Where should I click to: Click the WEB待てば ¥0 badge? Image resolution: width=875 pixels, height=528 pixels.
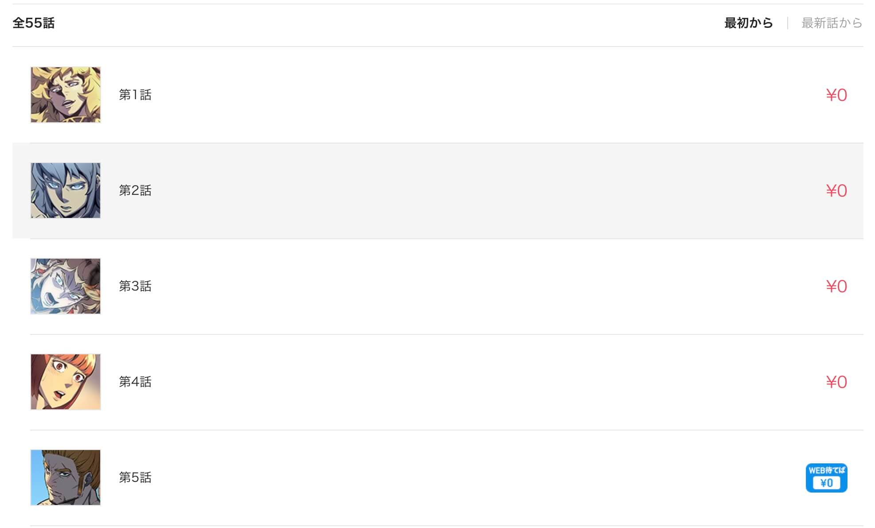point(826,478)
